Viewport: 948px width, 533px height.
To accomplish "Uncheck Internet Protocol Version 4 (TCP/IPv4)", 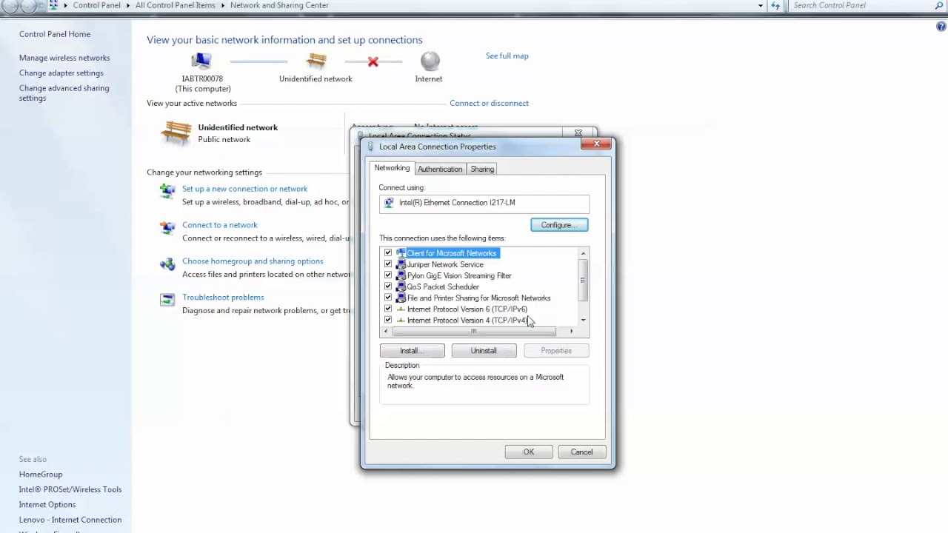I will point(387,320).
